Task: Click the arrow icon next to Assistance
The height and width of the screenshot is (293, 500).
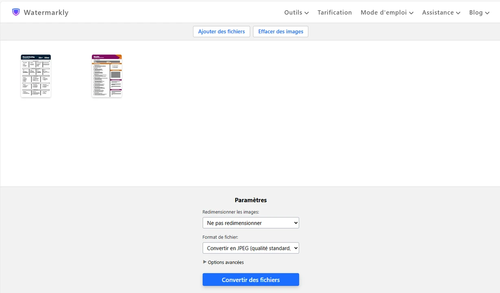Action: [458, 13]
